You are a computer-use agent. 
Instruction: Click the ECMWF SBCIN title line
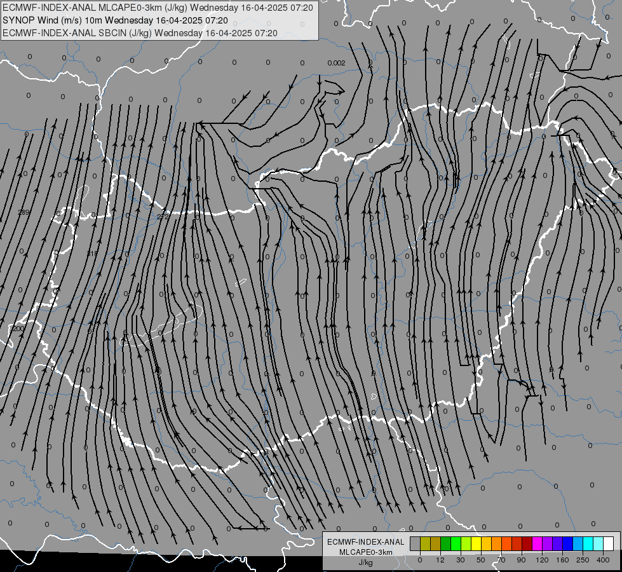coord(140,33)
